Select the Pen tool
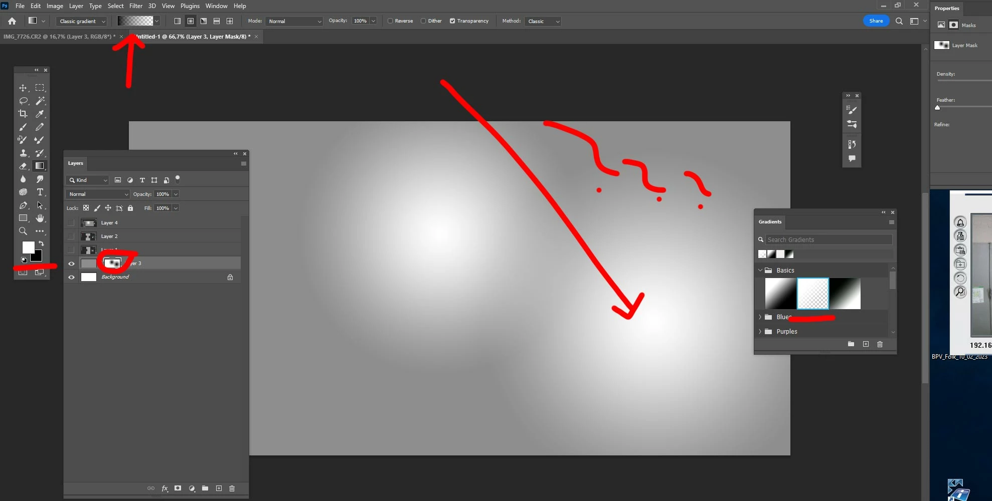This screenshot has width=992, height=501. (23, 205)
